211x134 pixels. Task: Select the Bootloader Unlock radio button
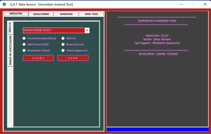36,50
